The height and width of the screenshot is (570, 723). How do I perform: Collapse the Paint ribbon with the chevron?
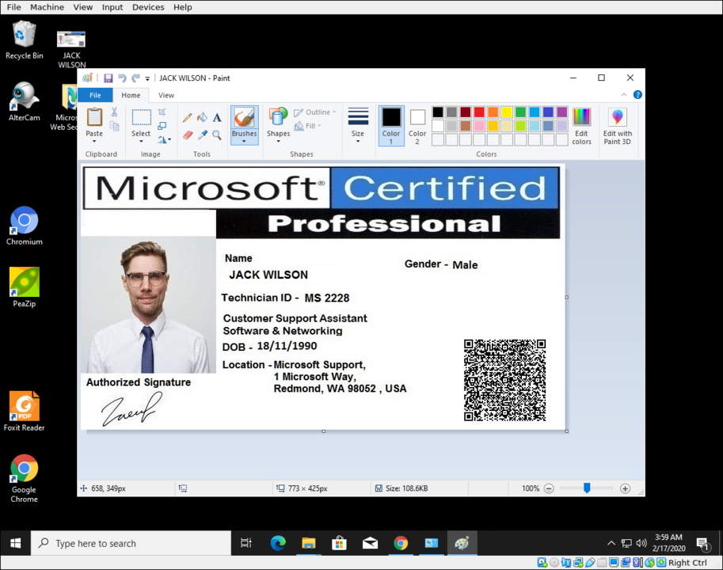click(624, 94)
